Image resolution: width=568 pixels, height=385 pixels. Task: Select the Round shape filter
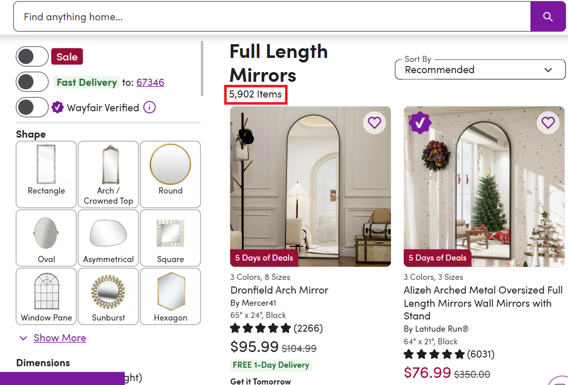point(170,174)
